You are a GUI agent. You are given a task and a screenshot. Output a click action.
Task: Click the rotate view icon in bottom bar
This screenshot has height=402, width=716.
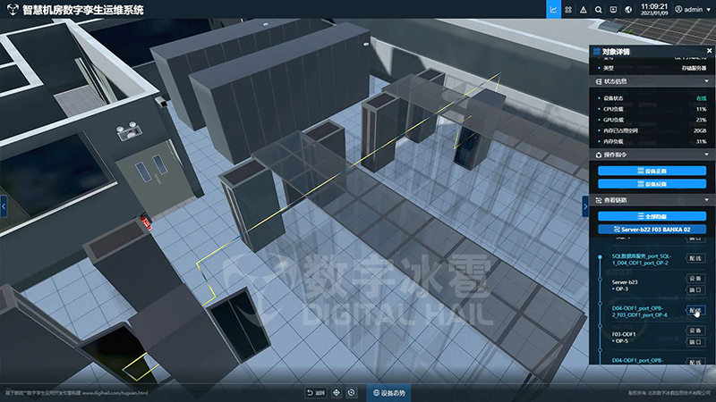pos(351,392)
